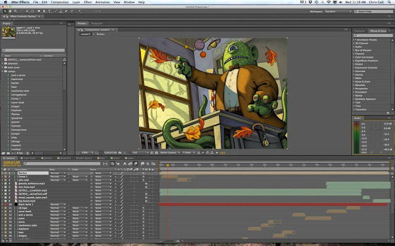Select the Selection arrow tool

coord(5,11)
